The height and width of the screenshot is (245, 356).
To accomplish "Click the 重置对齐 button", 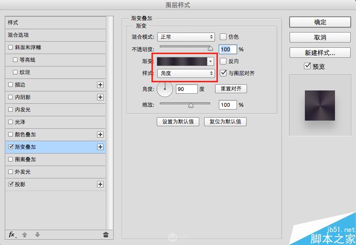I will click(x=231, y=89).
